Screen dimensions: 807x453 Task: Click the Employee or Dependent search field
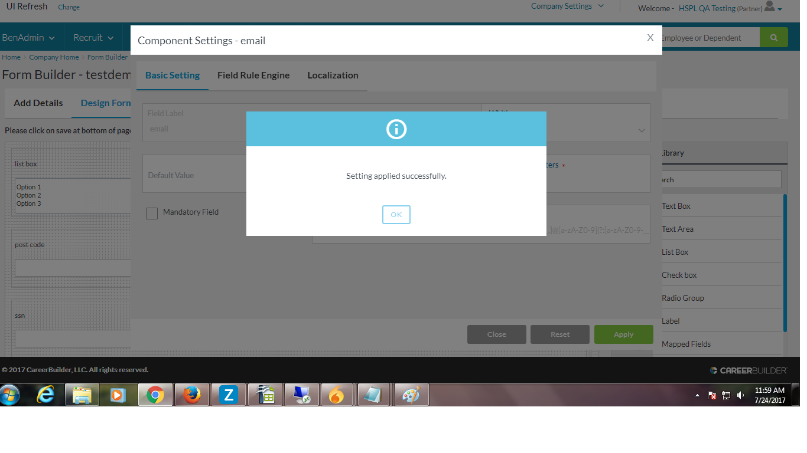click(708, 38)
